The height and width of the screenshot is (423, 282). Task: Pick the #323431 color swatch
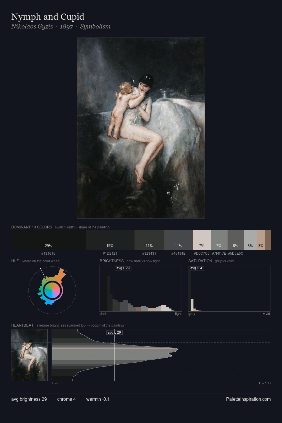(x=149, y=240)
